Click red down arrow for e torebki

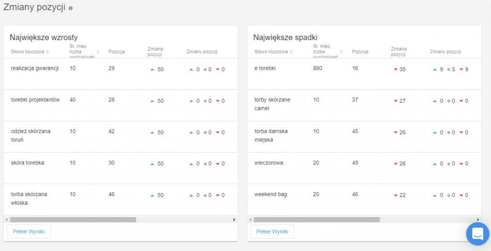click(x=396, y=69)
